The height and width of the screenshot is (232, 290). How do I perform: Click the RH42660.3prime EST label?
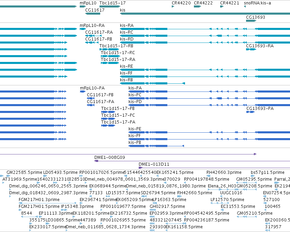pyautogui.click(x=224, y=172)
